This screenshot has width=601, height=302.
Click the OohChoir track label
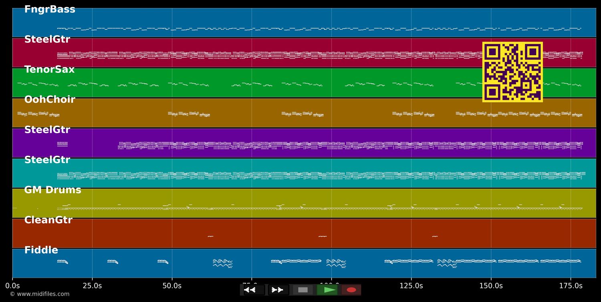coord(50,100)
